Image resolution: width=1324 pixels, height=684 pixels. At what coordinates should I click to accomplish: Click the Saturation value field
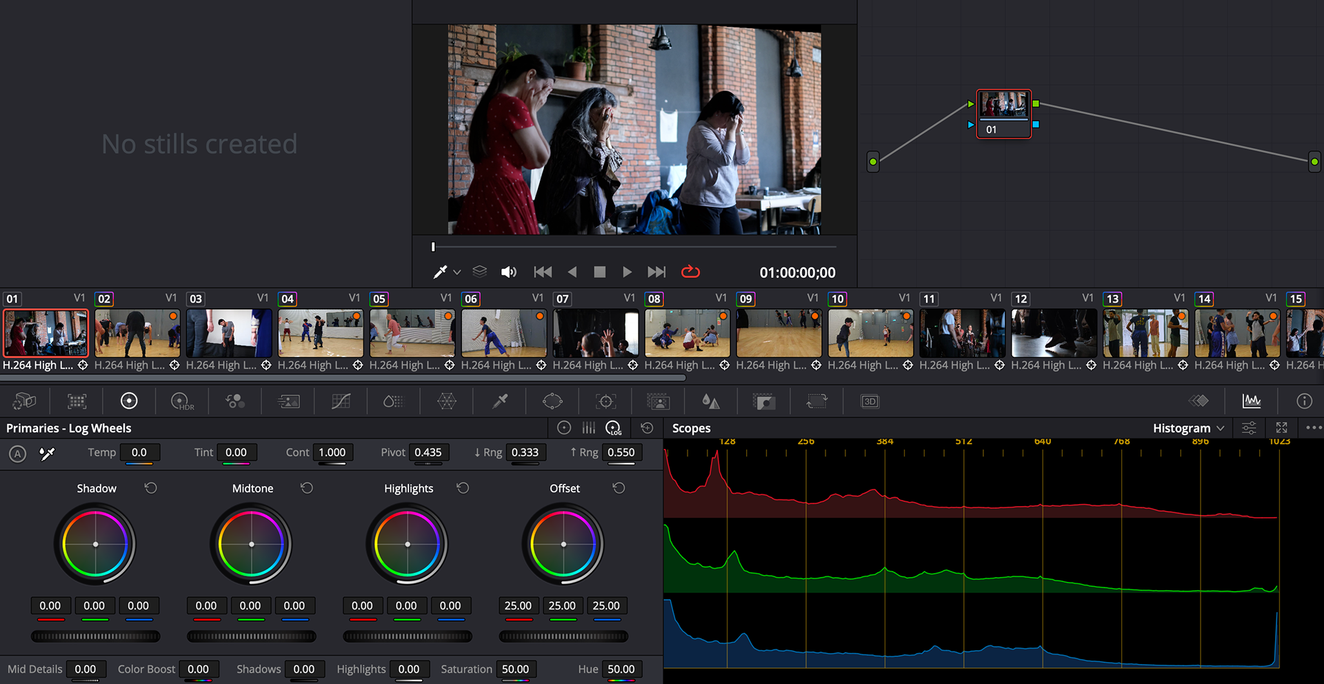point(516,669)
